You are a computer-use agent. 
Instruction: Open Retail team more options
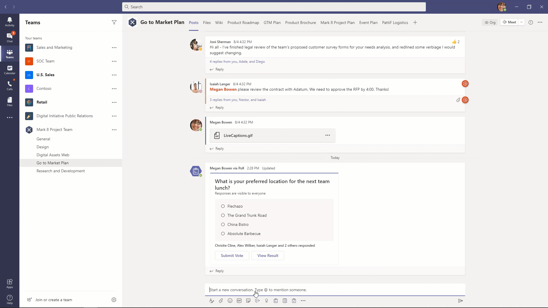click(x=114, y=102)
